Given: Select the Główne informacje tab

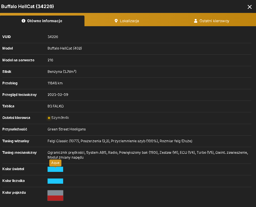Looking at the screenshot, I should click(42, 21).
